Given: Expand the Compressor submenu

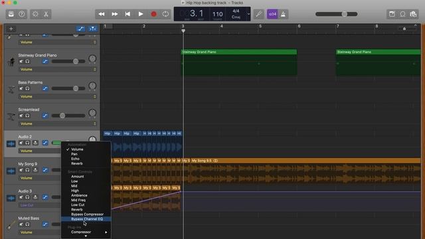Looking at the screenshot, I should [x=86, y=232].
